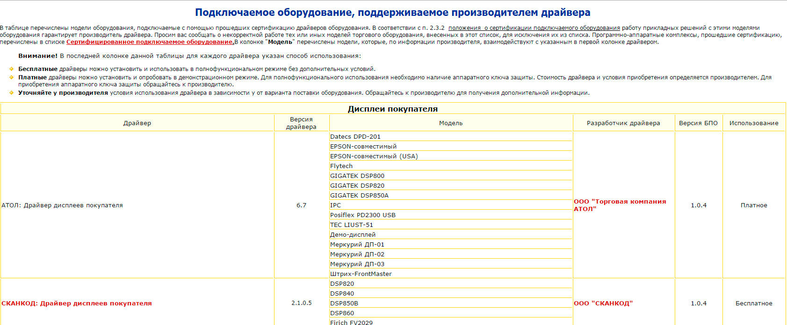
Task: Click the yellow bullet icon beside Платные
Action: click(x=11, y=78)
